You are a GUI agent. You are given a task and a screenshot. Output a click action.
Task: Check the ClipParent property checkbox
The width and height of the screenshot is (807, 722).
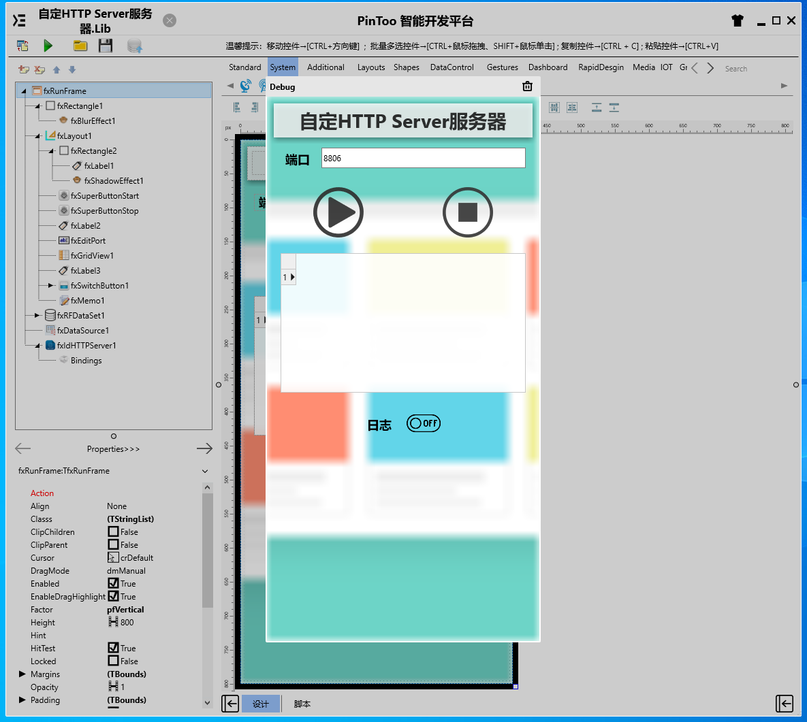113,544
